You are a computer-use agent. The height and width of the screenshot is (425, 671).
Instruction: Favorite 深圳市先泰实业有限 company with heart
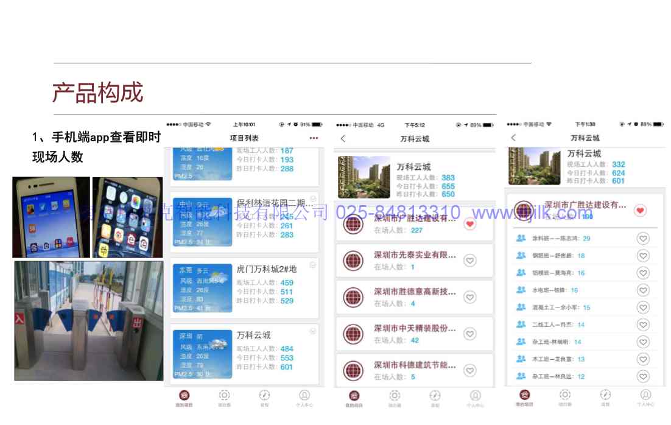470,260
